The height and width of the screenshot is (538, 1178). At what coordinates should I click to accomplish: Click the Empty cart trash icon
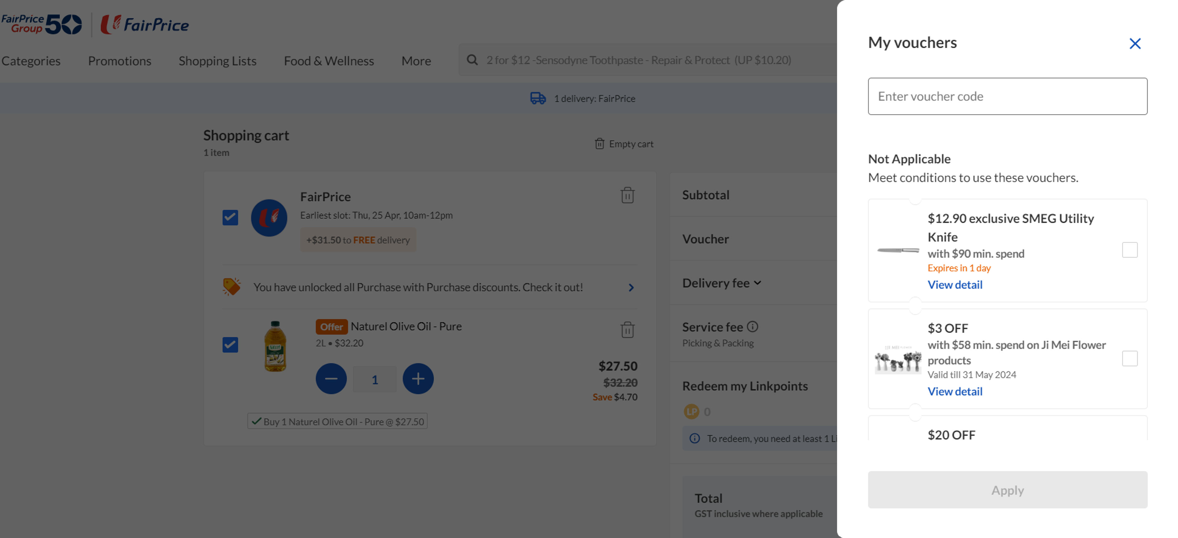(599, 144)
